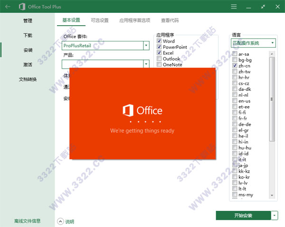
Task: Enable the Outlook checkbox
Action: [159, 59]
